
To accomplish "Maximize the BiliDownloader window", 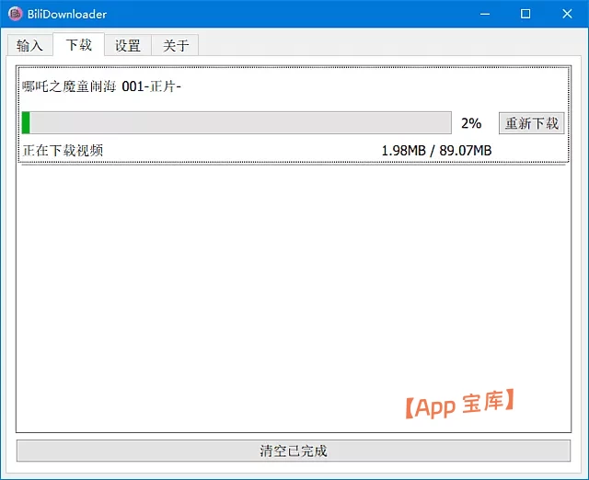I will [525, 14].
